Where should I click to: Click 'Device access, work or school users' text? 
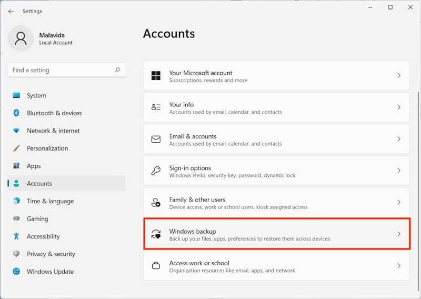click(238, 207)
